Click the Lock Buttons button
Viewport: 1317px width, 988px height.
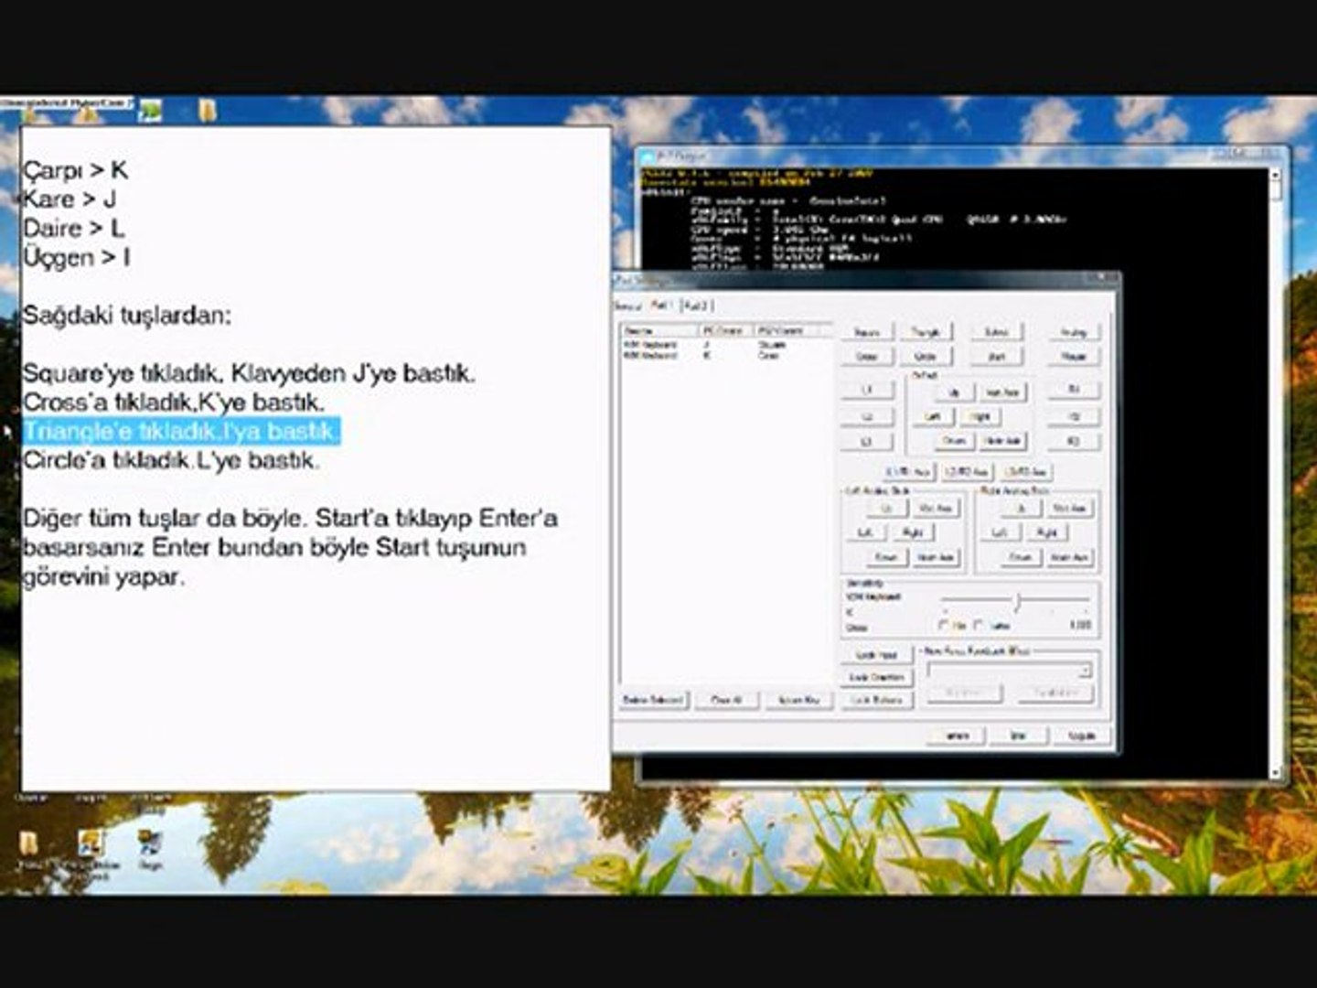point(876,701)
